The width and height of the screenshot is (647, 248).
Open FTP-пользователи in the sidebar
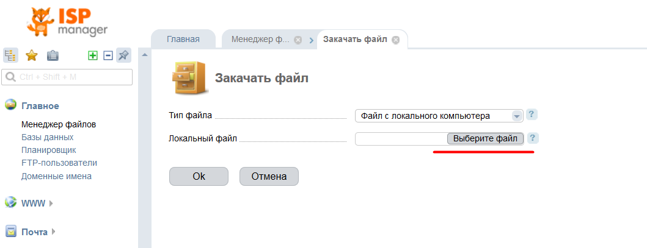[59, 163]
